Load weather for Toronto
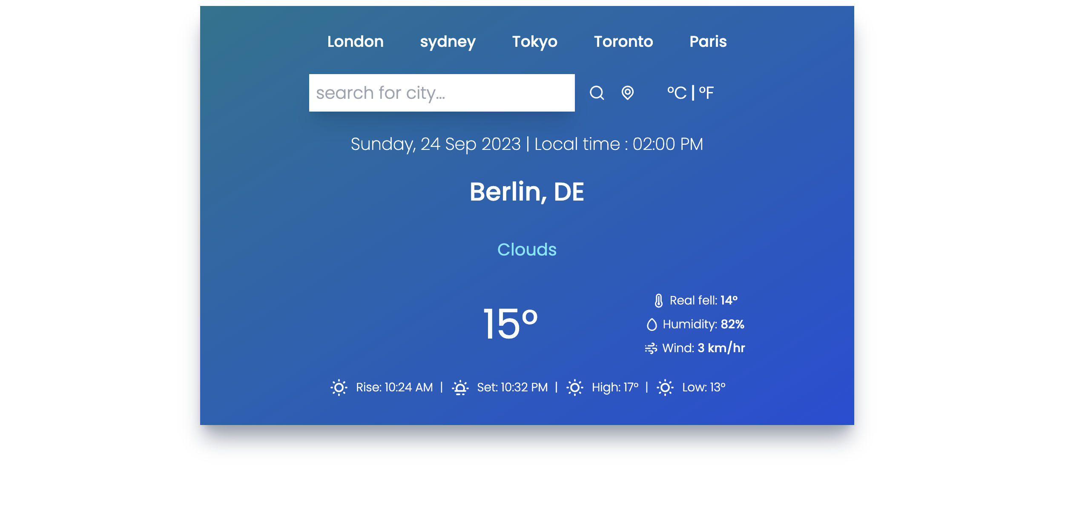 coord(623,42)
